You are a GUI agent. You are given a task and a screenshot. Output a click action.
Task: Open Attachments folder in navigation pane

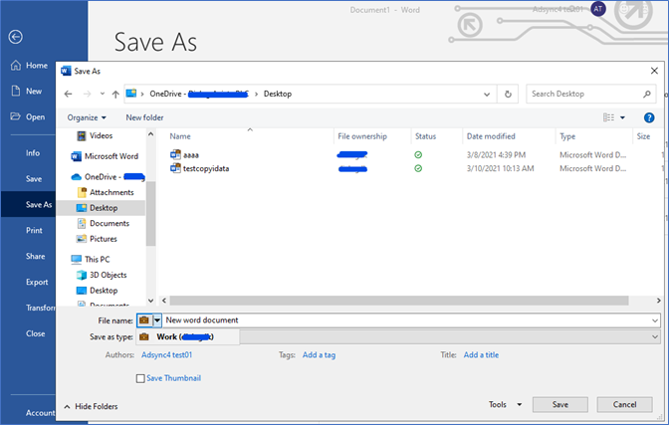(x=106, y=192)
